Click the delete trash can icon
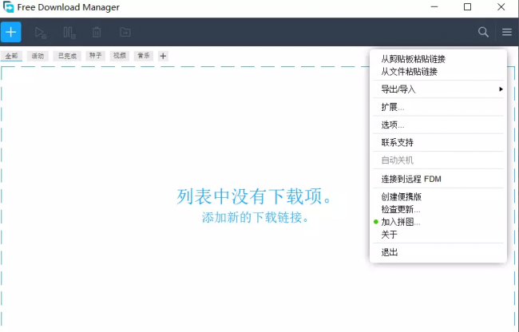The height and width of the screenshot is (332, 519). (x=97, y=33)
